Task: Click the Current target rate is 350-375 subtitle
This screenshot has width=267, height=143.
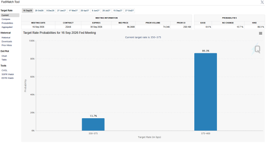Action: pyautogui.click(x=143, y=37)
